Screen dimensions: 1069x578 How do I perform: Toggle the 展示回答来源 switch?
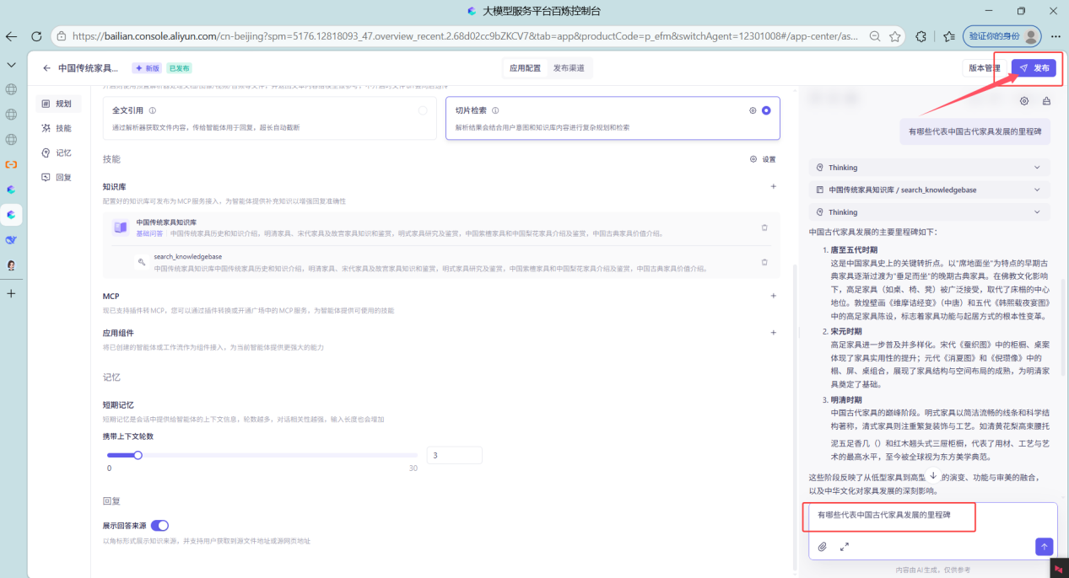[x=159, y=526]
